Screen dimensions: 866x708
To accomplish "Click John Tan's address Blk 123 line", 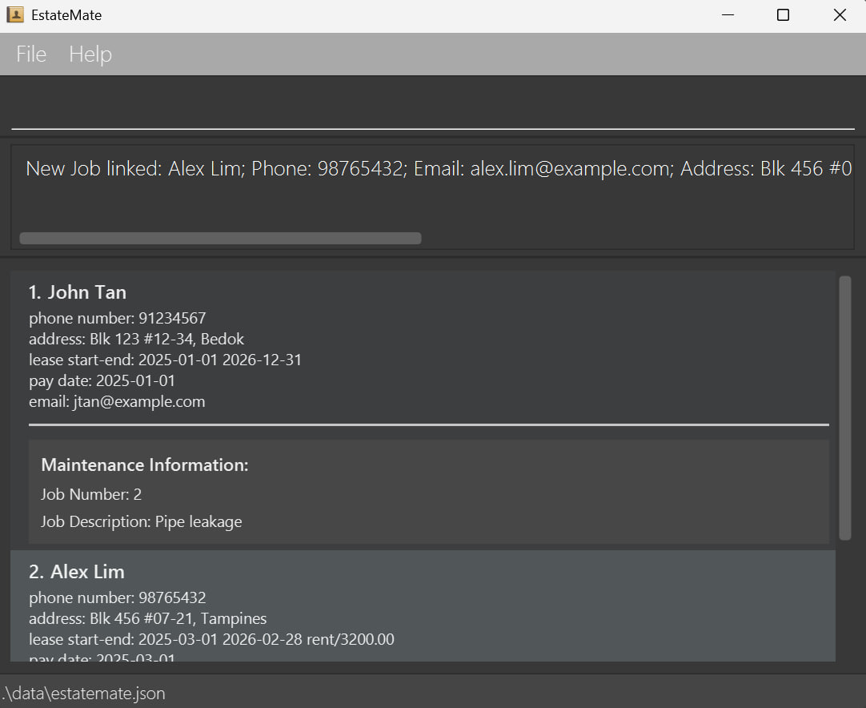I will point(136,339).
